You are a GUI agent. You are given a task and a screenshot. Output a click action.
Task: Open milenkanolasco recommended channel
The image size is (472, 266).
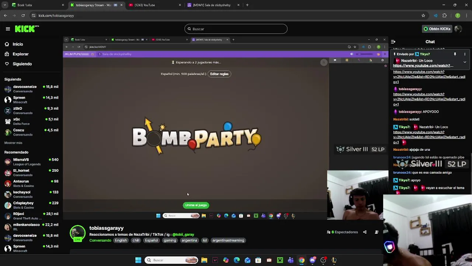click(31, 227)
